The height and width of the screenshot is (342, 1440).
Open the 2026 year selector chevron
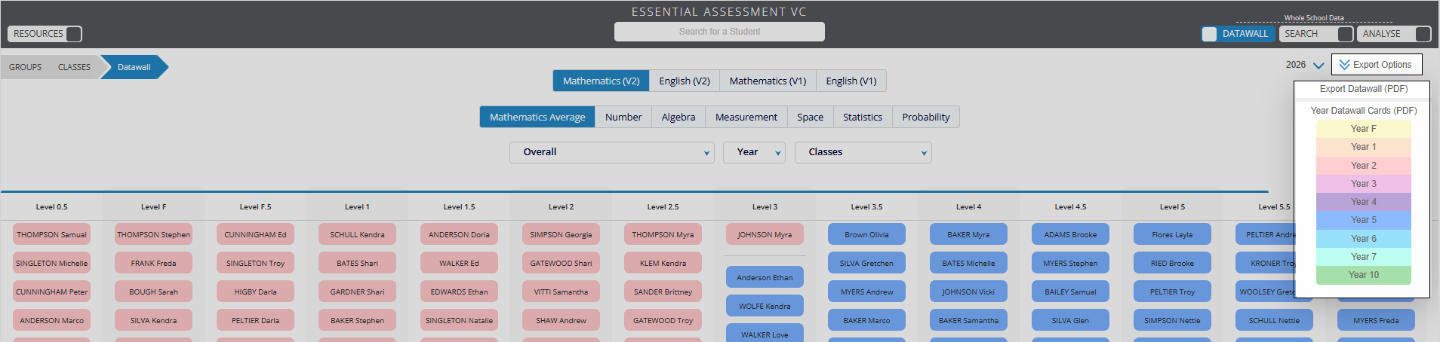[x=1318, y=66]
